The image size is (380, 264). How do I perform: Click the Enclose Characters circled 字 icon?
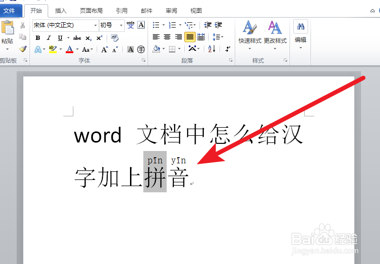pyautogui.click(x=141, y=49)
